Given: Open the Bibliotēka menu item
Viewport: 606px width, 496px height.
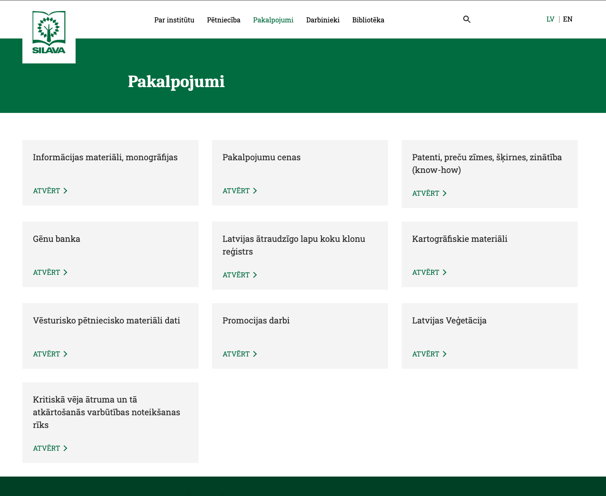Looking at the screenshot, I should point(368,20).
